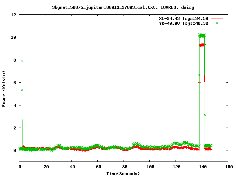Click the YR-40.08 Tsys:40.32 legend entry
Viewport: 236px width, 177px height.
(184, 23)
